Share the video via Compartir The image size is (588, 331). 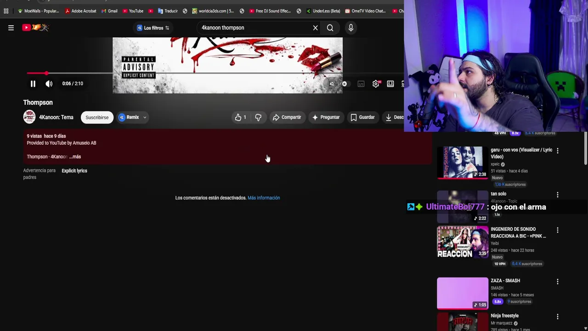(x=287, y=117)
